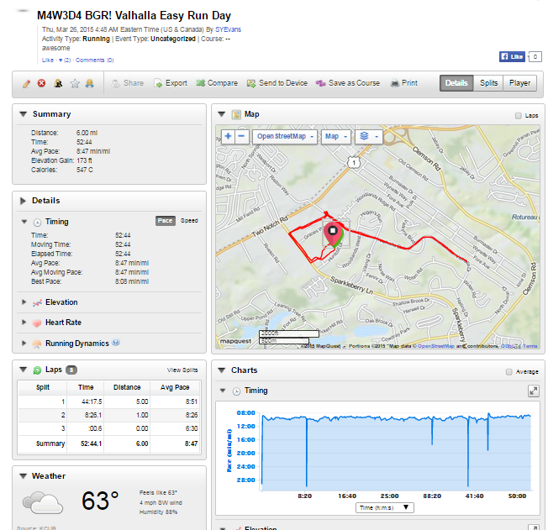Check the Average checkbox in Charts
The width and height of the screenshot is (548, 530).
508,371
